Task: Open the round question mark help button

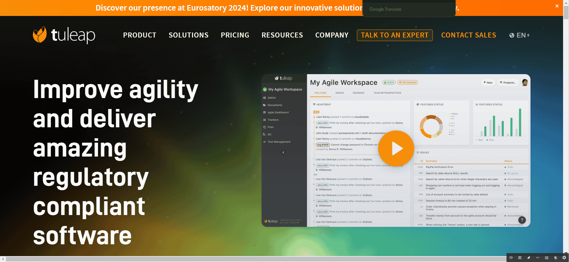Action: [x=522, y=220]
